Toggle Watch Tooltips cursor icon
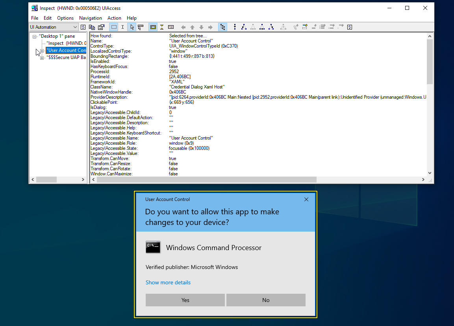The height and width of the screenshot is (326, 454). coord(141,27)
